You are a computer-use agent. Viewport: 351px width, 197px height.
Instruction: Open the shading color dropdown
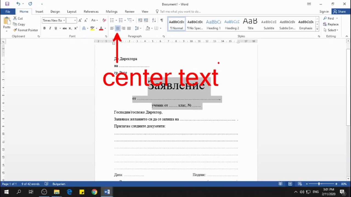[152, 28]
